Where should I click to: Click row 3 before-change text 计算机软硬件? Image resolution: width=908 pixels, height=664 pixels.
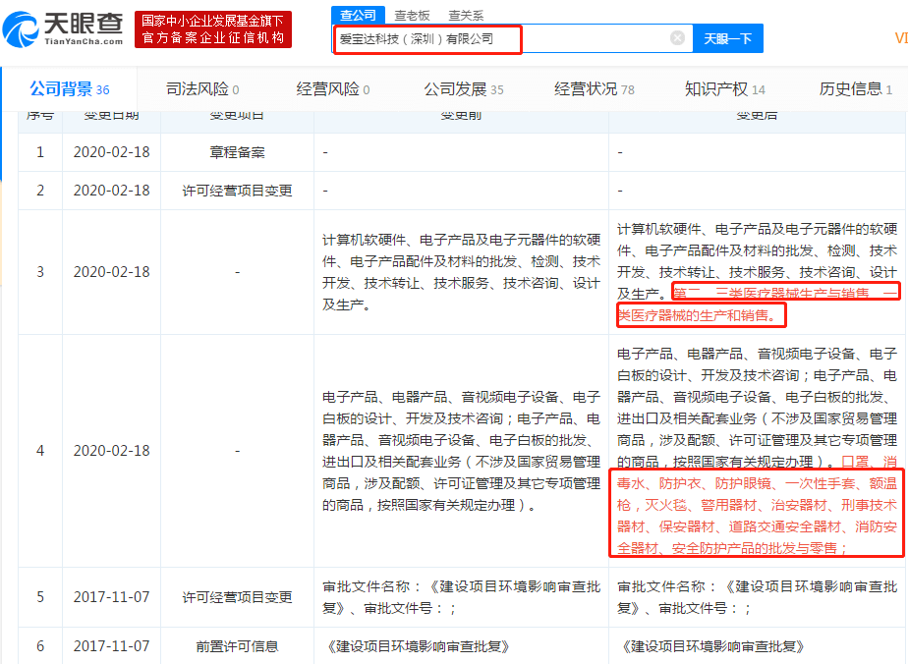click(x=461, y=272)
